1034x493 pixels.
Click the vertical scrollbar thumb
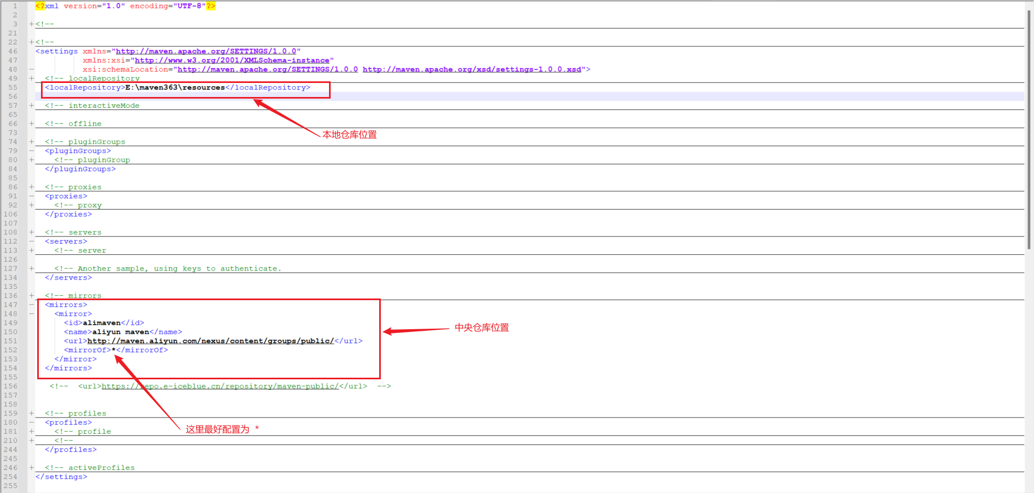(1029, 129)
